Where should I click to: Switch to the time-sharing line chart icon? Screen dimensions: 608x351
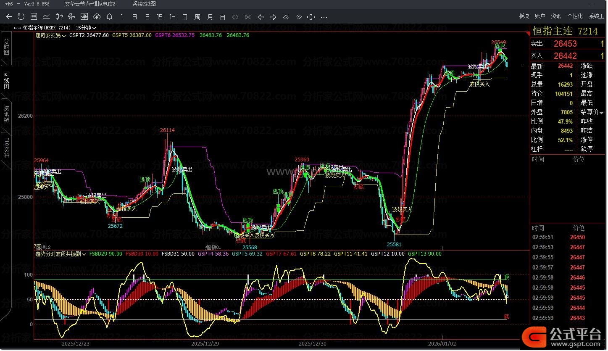(46, 17)
